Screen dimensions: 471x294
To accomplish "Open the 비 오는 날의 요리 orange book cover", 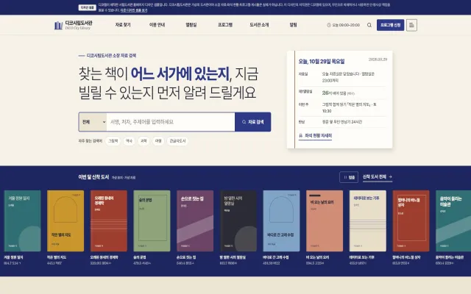I will (325, 220).
